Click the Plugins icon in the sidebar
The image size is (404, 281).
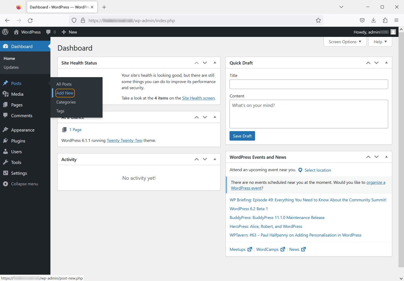pyautogui.click(x=5, y=141)
